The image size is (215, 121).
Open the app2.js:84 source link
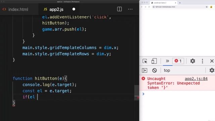click(x=196, y=79)
